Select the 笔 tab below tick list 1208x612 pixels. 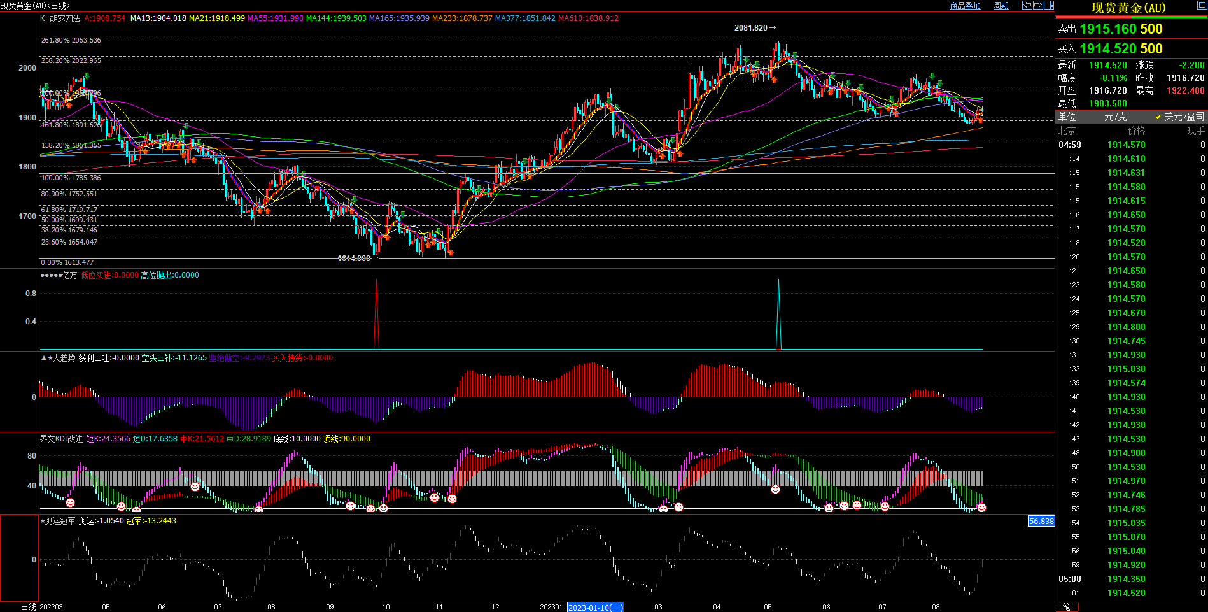click(x=1067, y=607)
